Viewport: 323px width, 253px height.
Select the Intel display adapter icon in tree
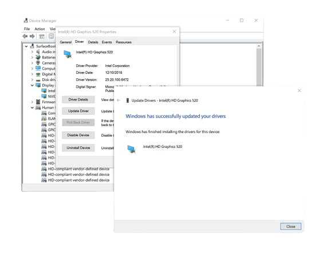pyautogui.click(x=44, y=91)
